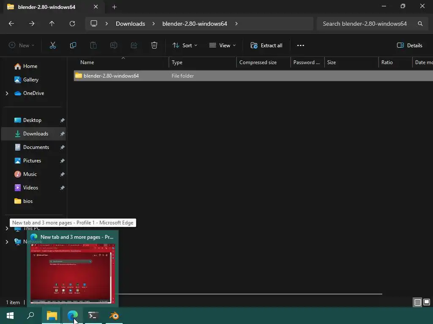Click chevron after Downloads in address bar
Viewport: 433px width, 324px height.
(153, 24)
